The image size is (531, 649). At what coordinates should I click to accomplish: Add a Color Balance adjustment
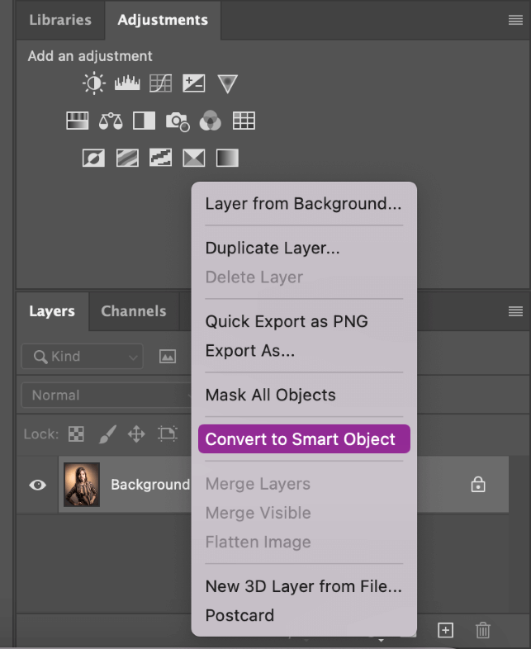pos(111,121)
